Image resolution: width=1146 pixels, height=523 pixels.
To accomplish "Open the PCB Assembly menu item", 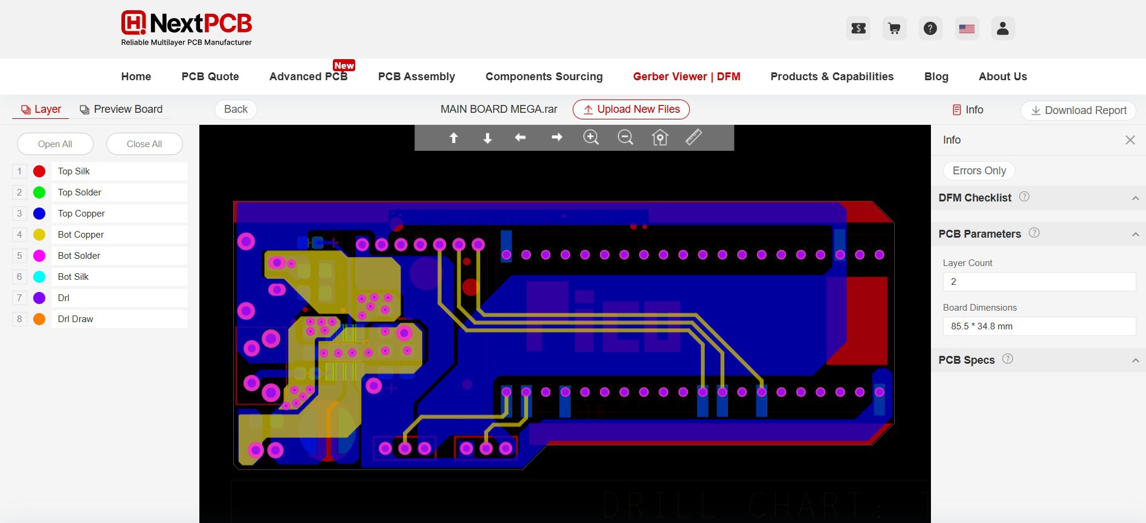I will pos(416,77).
